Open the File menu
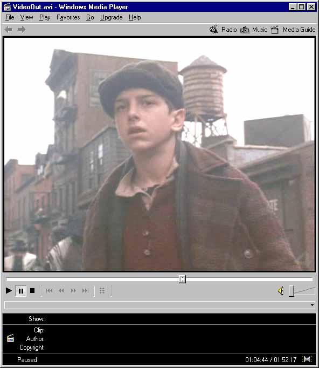This screenshot has width=319, height=368. click(x=10, y=17)
